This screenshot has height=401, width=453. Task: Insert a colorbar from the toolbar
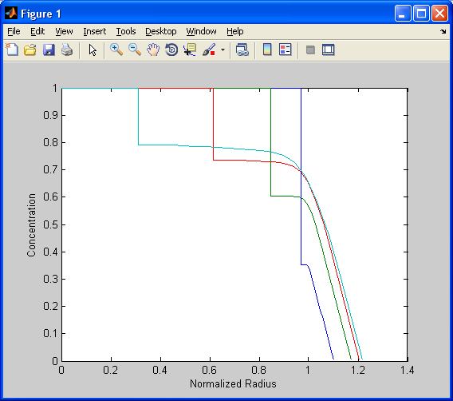coord(267,50)
